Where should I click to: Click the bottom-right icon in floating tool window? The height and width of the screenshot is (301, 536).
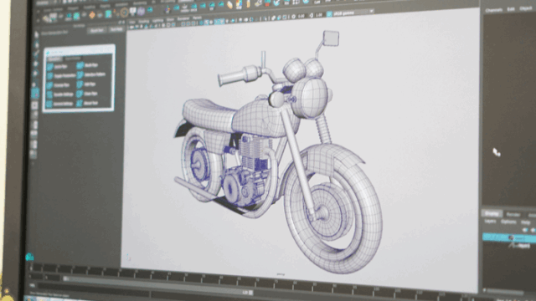80,102
